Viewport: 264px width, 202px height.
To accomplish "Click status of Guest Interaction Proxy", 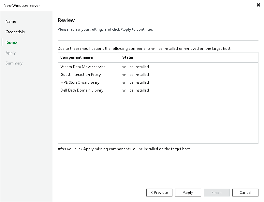I will coord(136,75).
